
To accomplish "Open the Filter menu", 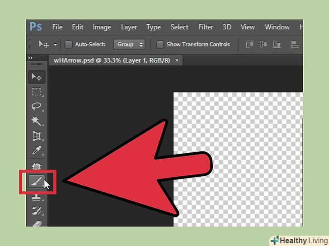I will (206, 27).
